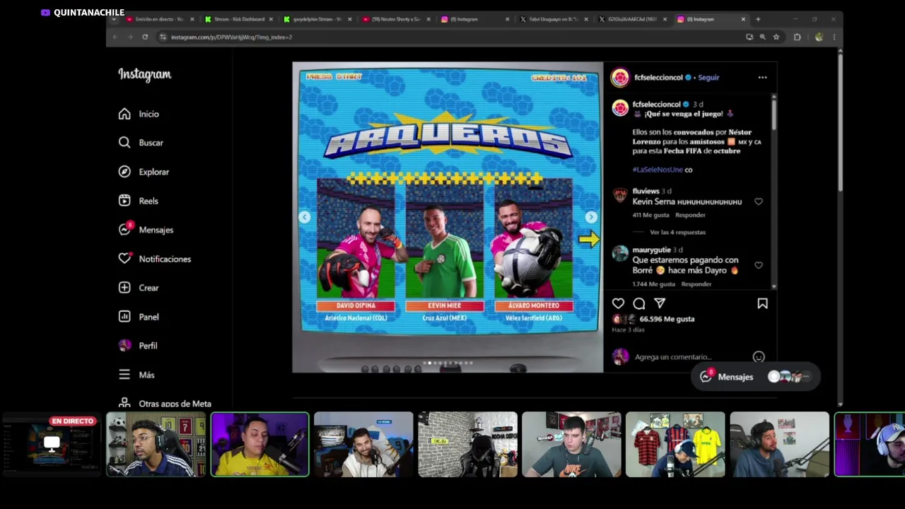Open emoji picker in comment box

[759, 357]
